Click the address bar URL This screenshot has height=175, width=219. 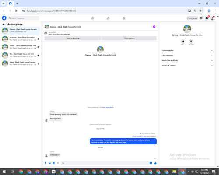click(51, 11)
